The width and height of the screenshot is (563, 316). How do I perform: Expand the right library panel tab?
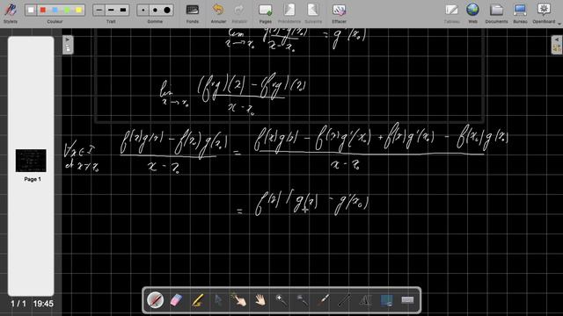[557, 45]
